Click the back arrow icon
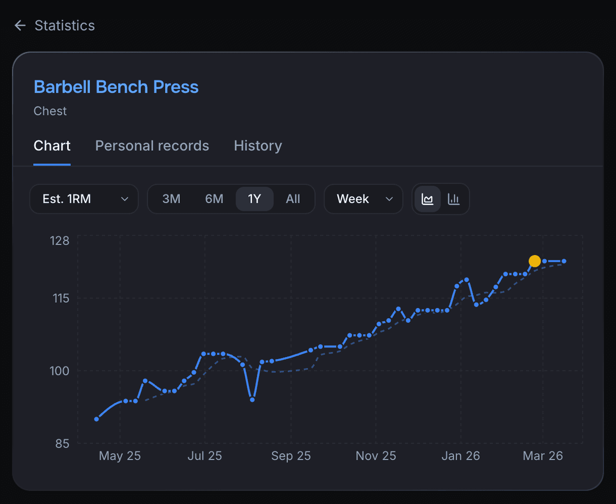The width and height of the screenshot is (616, 504). [x=20, y=26]
